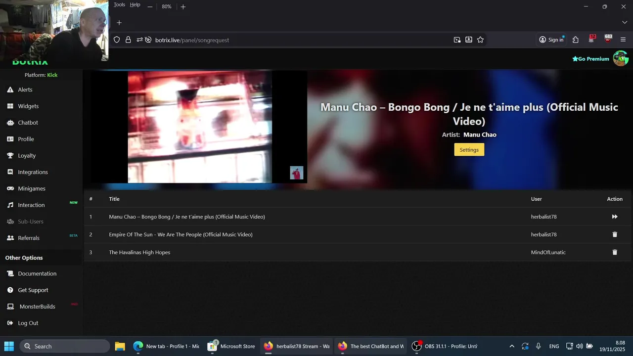The image size is (633, 356).
Task: Open the shield tracking protection icon
Action: click(x=117, y=40)
